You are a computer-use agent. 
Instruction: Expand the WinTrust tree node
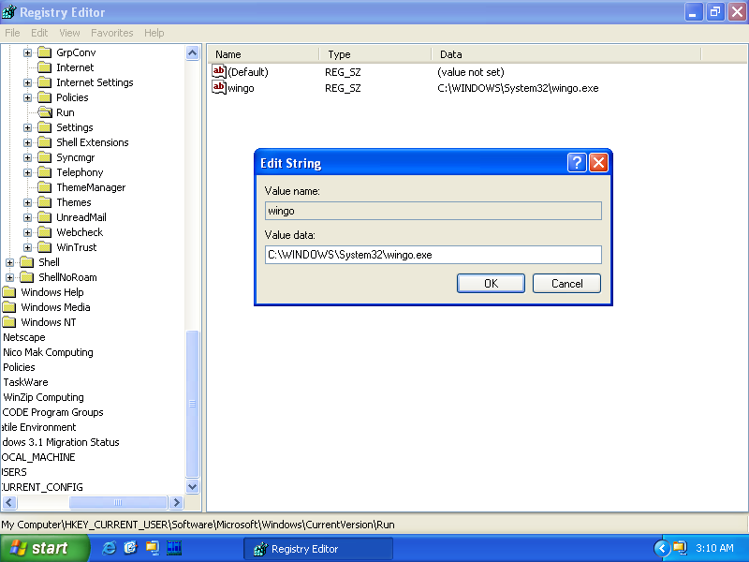(x=28, y=248)
